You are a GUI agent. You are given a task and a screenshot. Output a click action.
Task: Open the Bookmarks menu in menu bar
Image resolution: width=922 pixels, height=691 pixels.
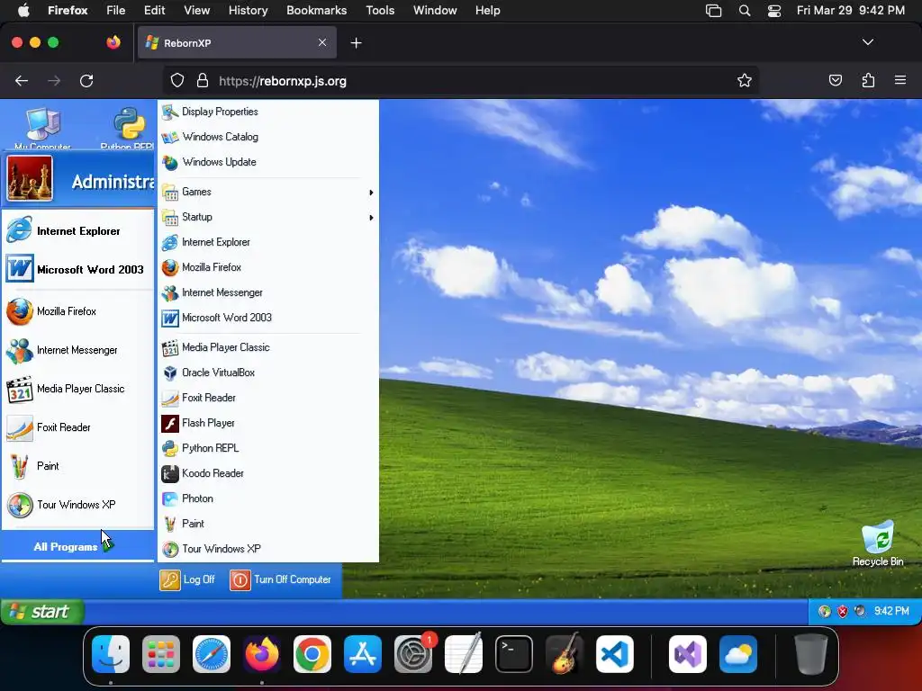(x=316, y=10)
